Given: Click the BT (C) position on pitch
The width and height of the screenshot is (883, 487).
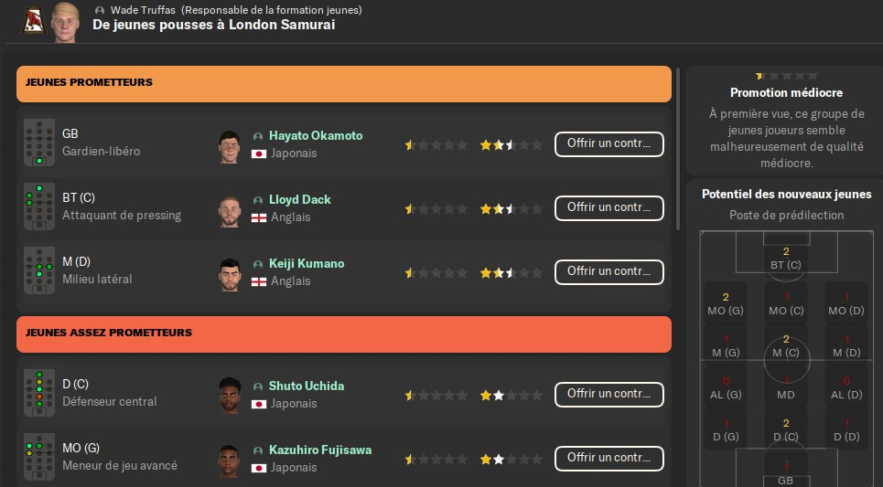Looking at the screenshot, I should tap(786, 259).
